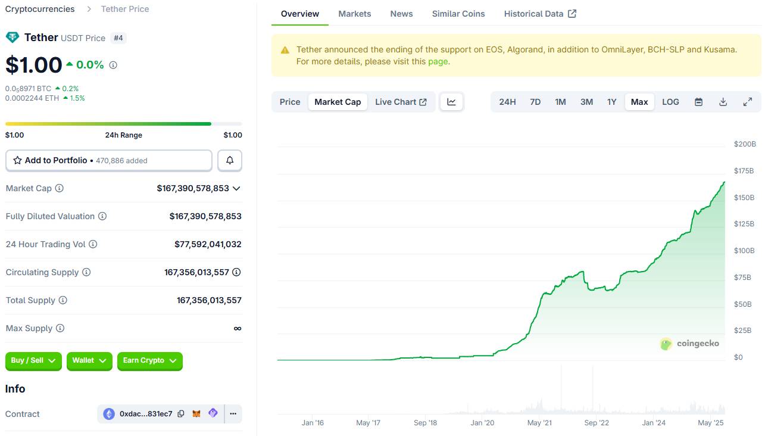Toggle LOG scale on chart

click(x=670, y=102)
